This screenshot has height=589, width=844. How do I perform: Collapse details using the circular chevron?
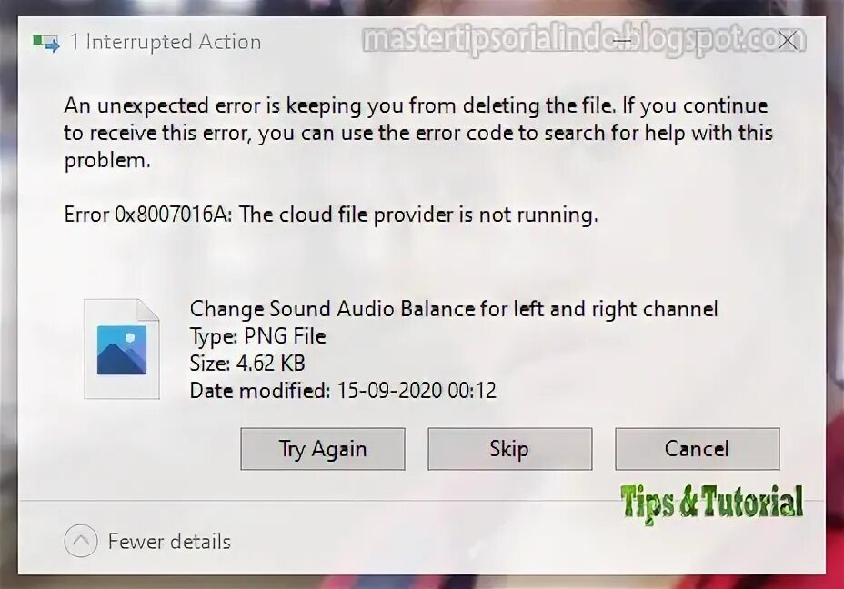(x=81, y=541)
